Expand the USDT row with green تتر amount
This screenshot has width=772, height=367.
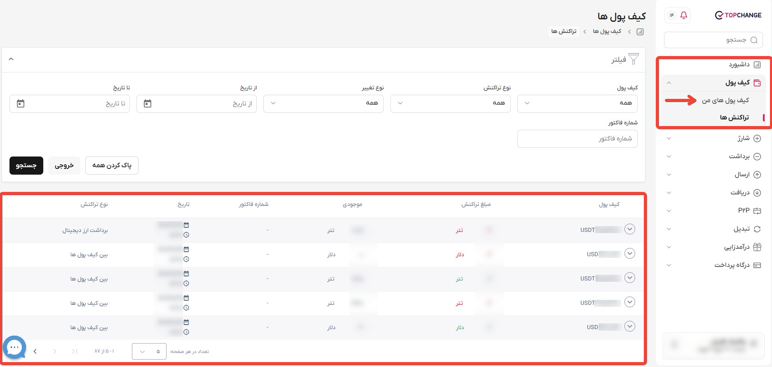pyautogui.click(x=630, y=278)
